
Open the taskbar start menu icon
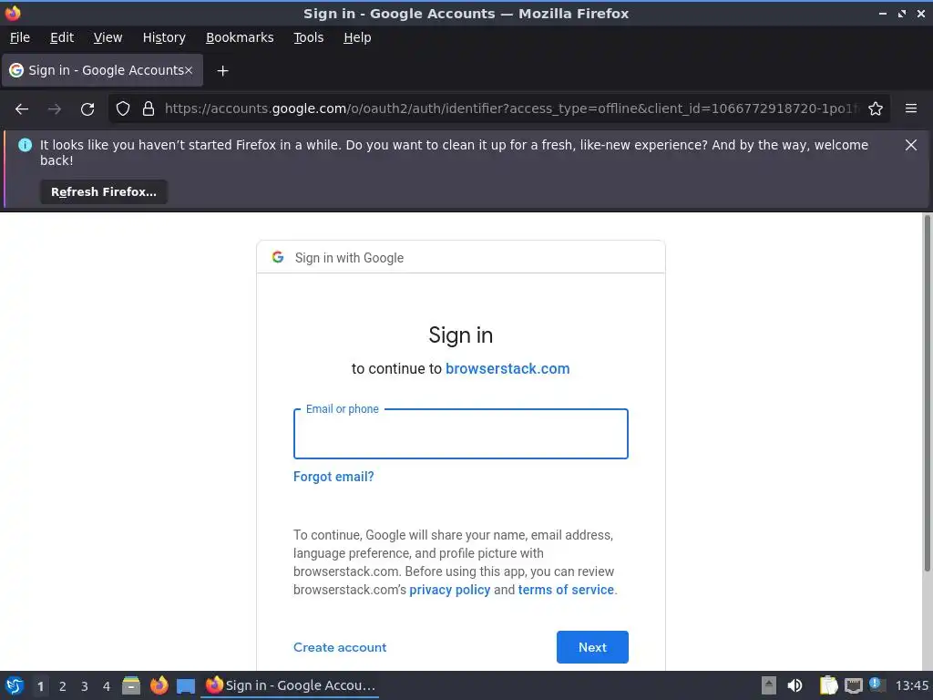click(x=15, y=685)
